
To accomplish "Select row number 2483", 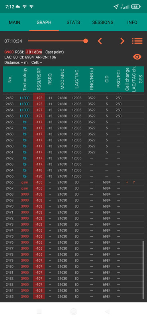I will click(x=73, y=284).
